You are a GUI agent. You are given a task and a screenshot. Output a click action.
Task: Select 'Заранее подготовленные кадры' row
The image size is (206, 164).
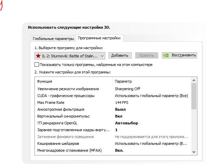point(113,130)
